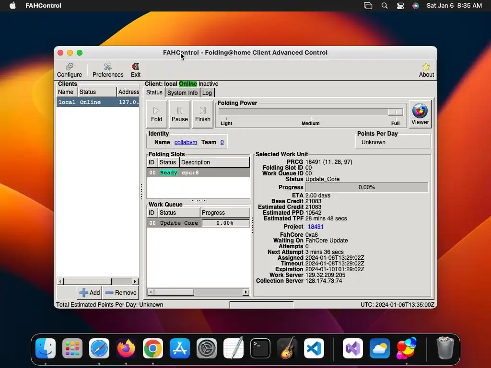The height and width of the screenshot is (368, 491).
Task: Open App Store from the Dock
Action: (x=180, y=348)
